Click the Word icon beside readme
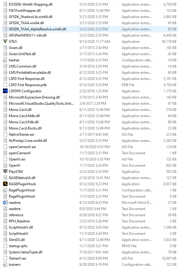Image resolution: width=187 pixels, height=269 pixels. point(5,203)
